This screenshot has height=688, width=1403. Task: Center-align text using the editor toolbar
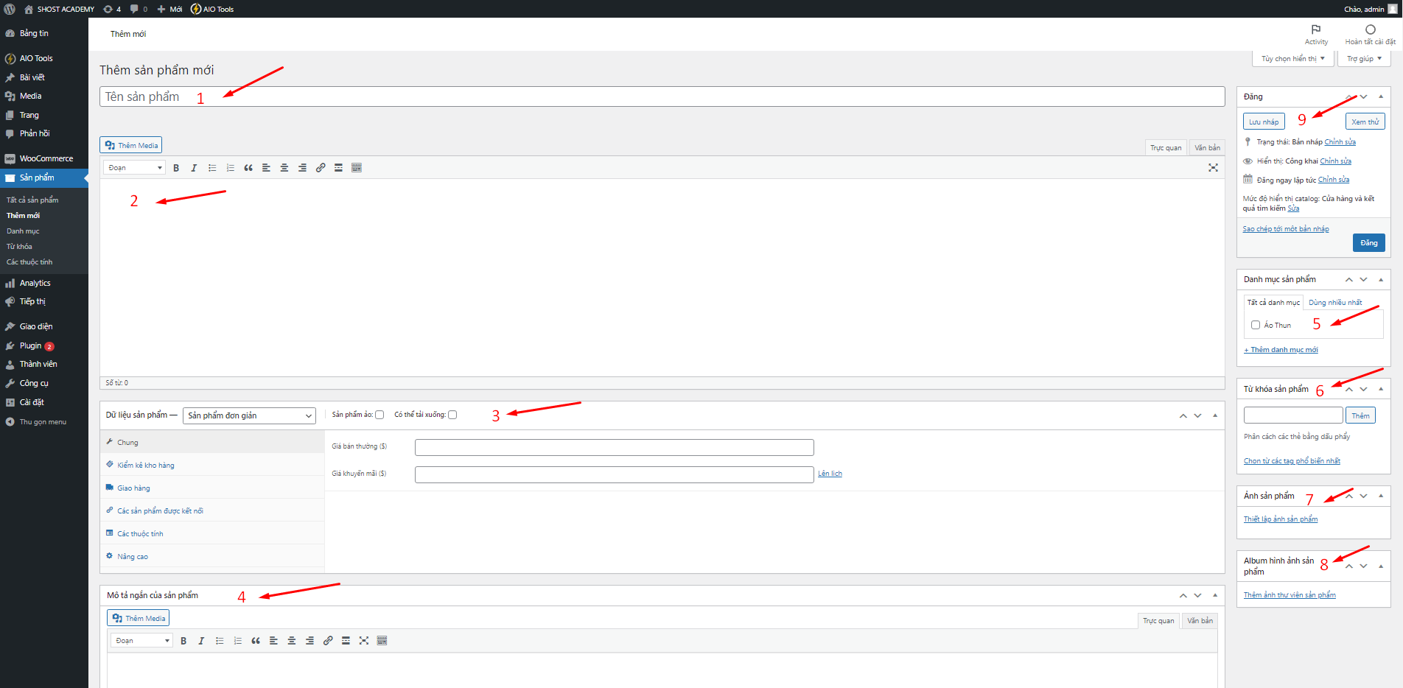(284, 167)
